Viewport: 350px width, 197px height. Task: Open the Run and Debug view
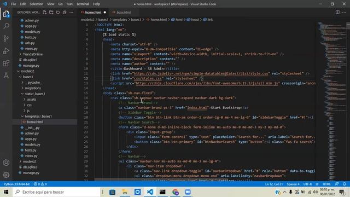6,51
